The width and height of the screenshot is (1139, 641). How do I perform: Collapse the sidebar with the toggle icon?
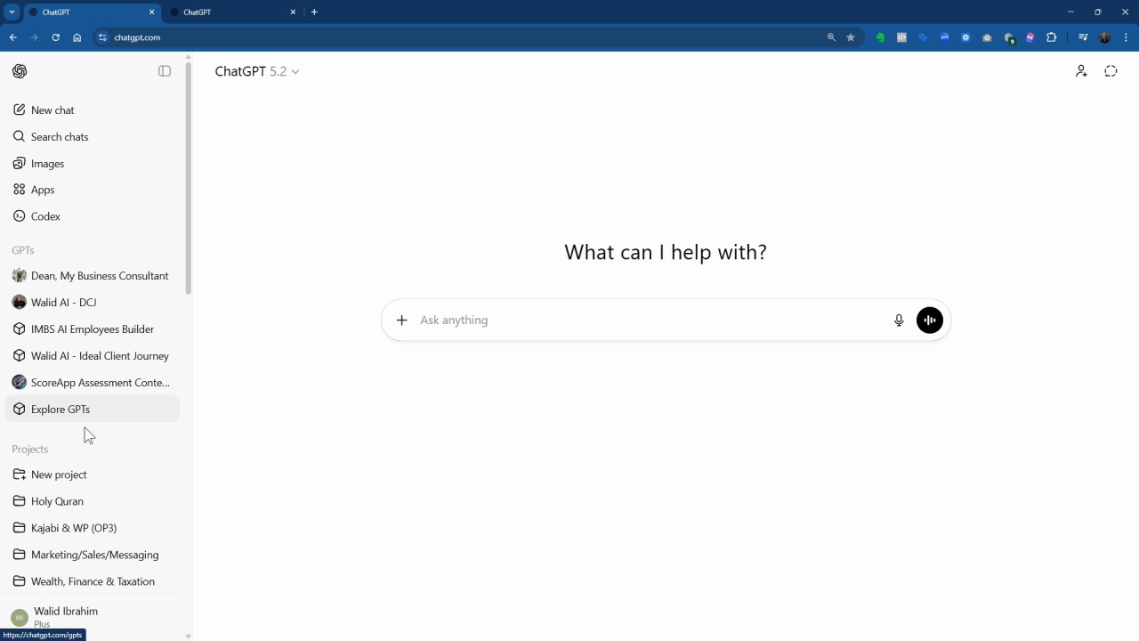coord(165,71)
